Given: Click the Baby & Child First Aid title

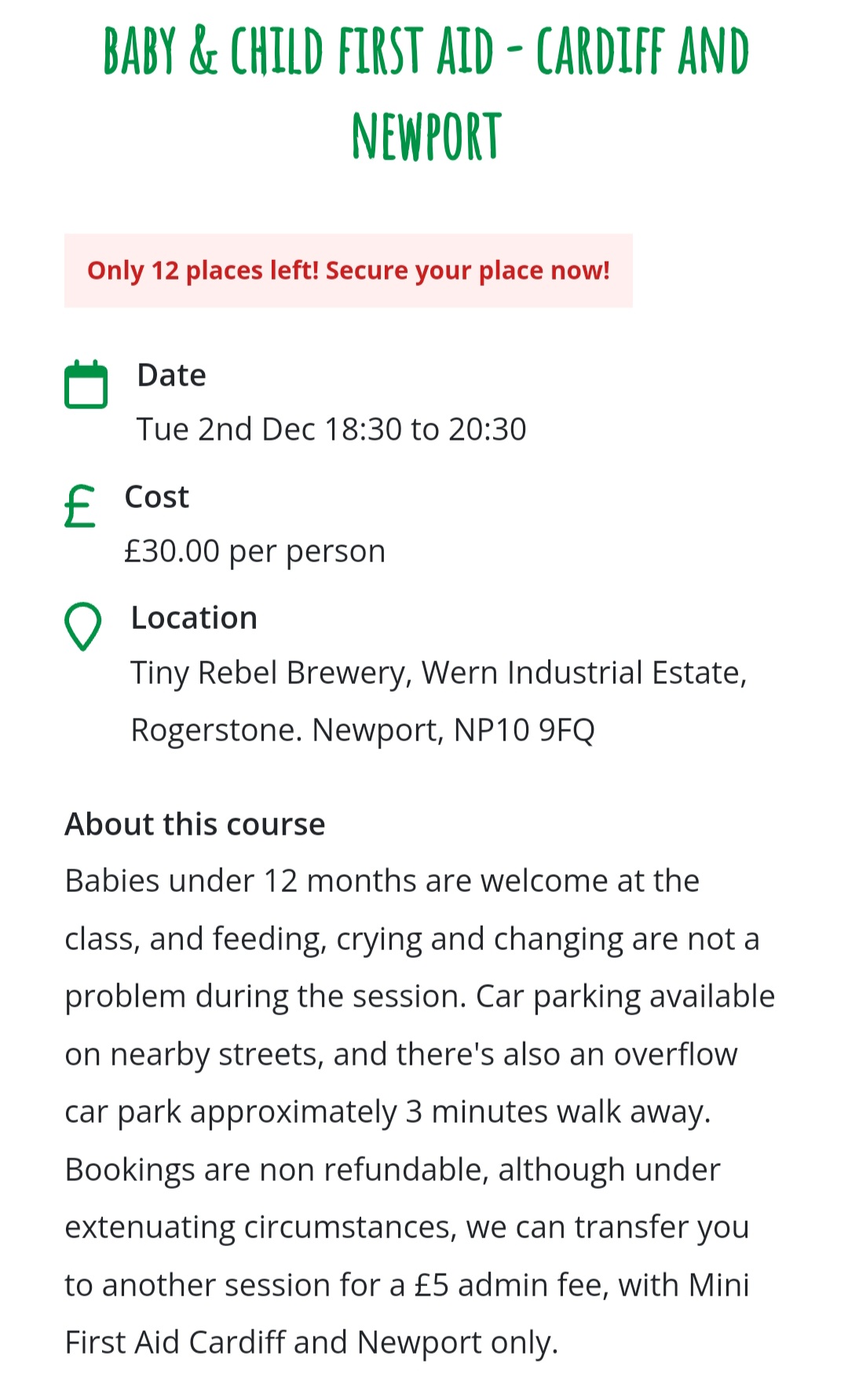Looking at the screenshot, I should click(426, 52).
